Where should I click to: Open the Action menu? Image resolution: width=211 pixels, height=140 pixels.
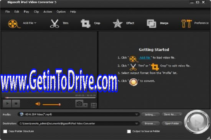coord(48,12)
